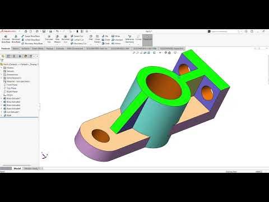Switch to the Sheet Metal tab
Screen dimensions: 269x202
[x=38, y=48]
